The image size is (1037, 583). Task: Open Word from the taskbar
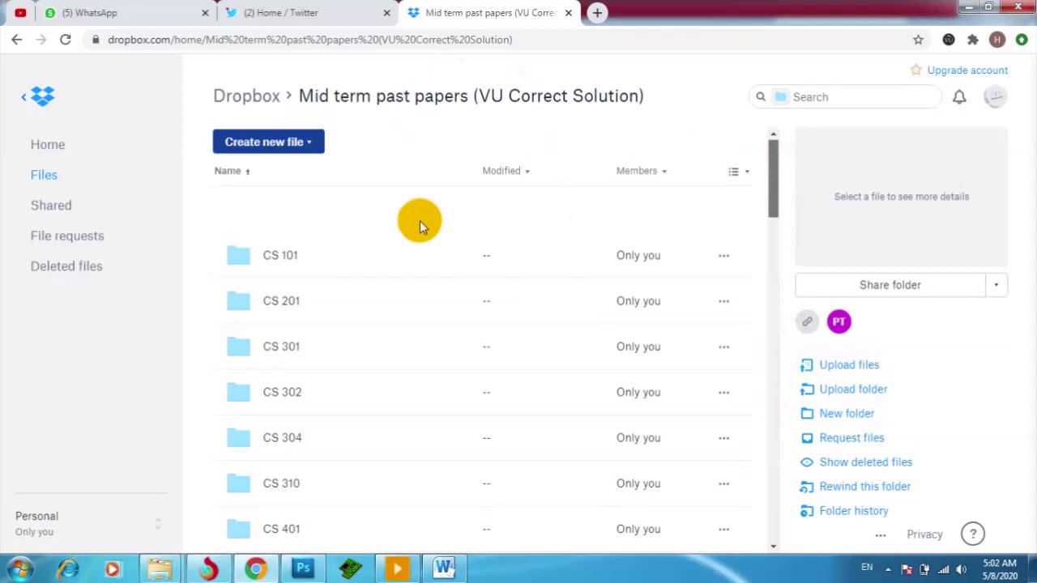click(444, 568)
